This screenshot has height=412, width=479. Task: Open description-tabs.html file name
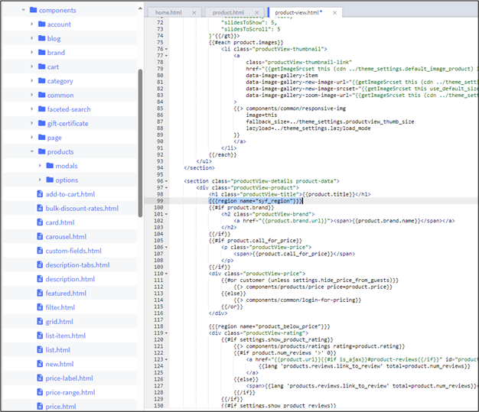click(77, 265)
